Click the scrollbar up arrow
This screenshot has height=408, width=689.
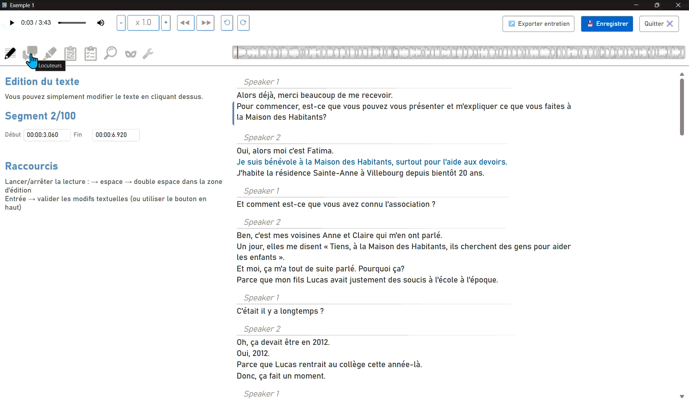click(682, 74)
